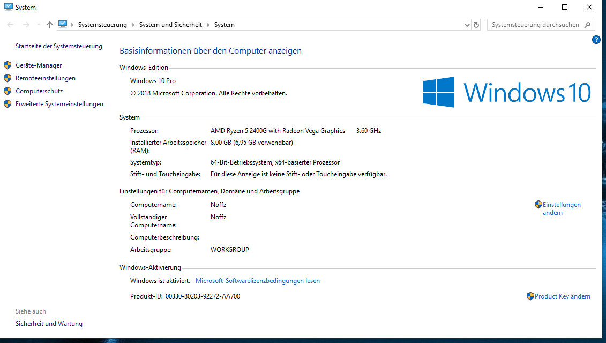Minimize the System window
The width and height of the screenshot is (606, 343).
[541, 7]
